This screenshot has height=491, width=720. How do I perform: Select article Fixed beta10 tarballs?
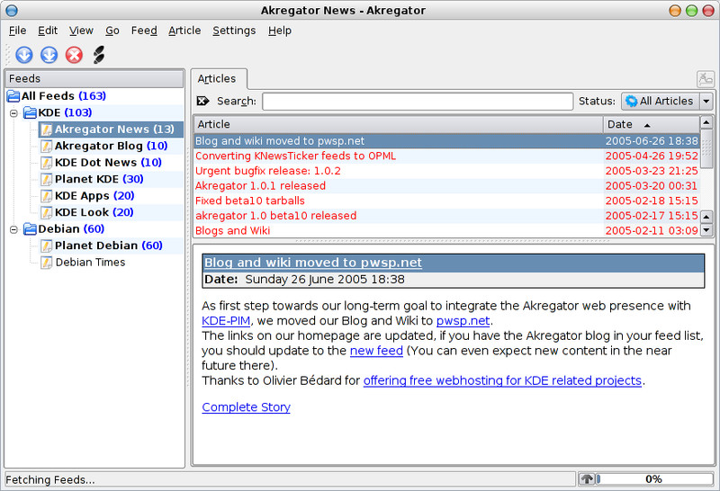point(446,201)
